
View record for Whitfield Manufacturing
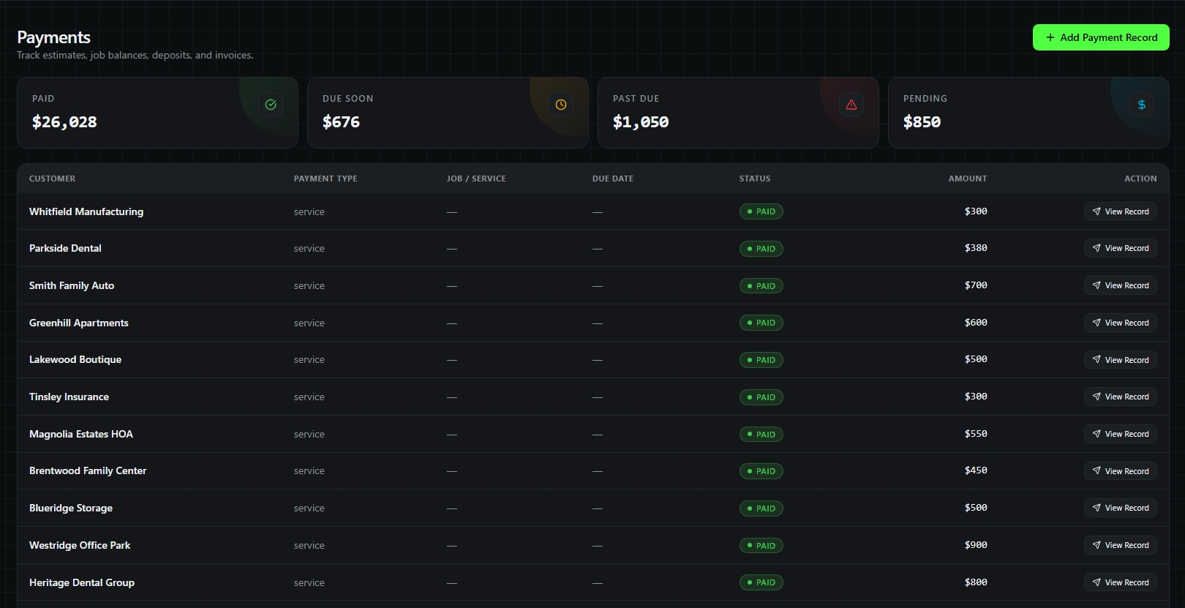1120,211
